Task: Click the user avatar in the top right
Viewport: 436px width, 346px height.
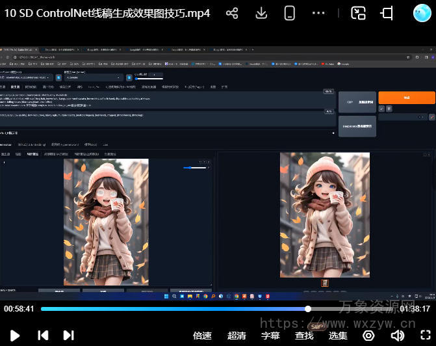Action: click(x=422, y=13)
